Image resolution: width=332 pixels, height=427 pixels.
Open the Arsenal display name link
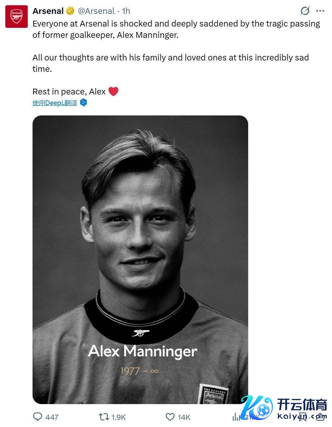coord(48,11)
